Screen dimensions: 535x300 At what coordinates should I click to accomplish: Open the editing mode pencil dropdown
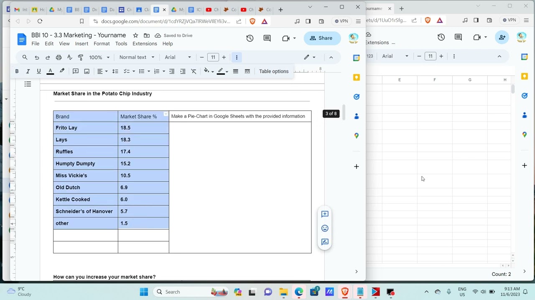coord(310,57)
